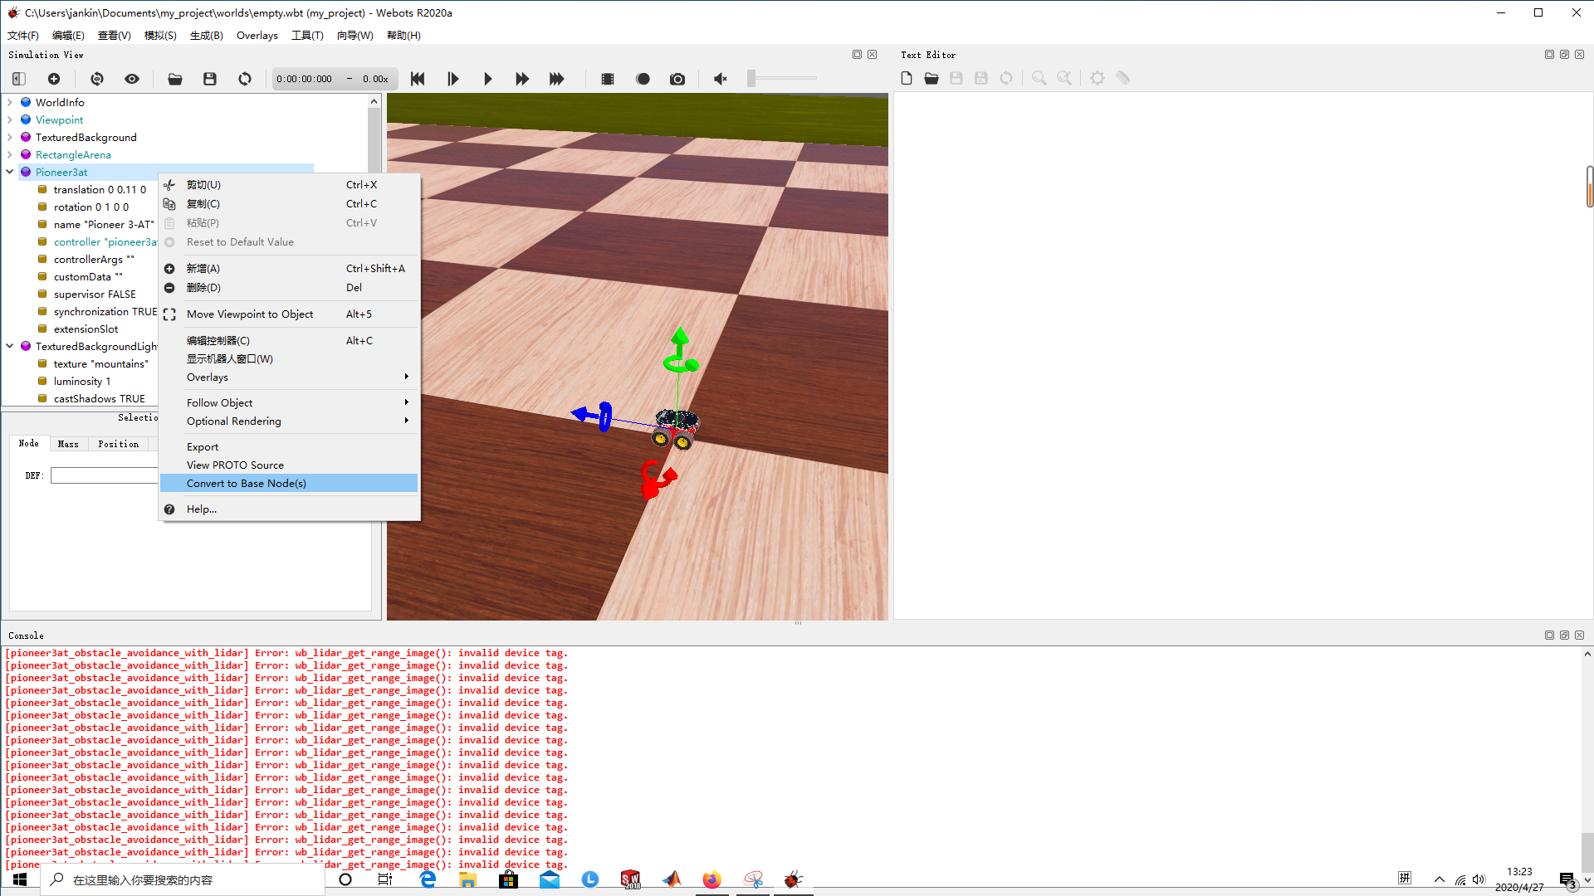Expand the WorldInfo tree node
This screenshot has height=896, width=1594.
click(9, 103)
